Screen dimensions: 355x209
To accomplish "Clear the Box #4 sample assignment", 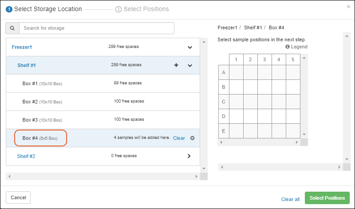I will click(x=179, y=138).
